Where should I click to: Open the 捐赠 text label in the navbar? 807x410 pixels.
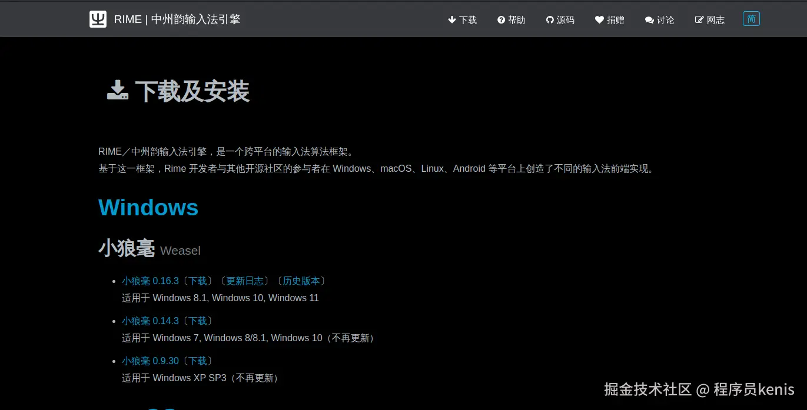click(x=616, y=20)
